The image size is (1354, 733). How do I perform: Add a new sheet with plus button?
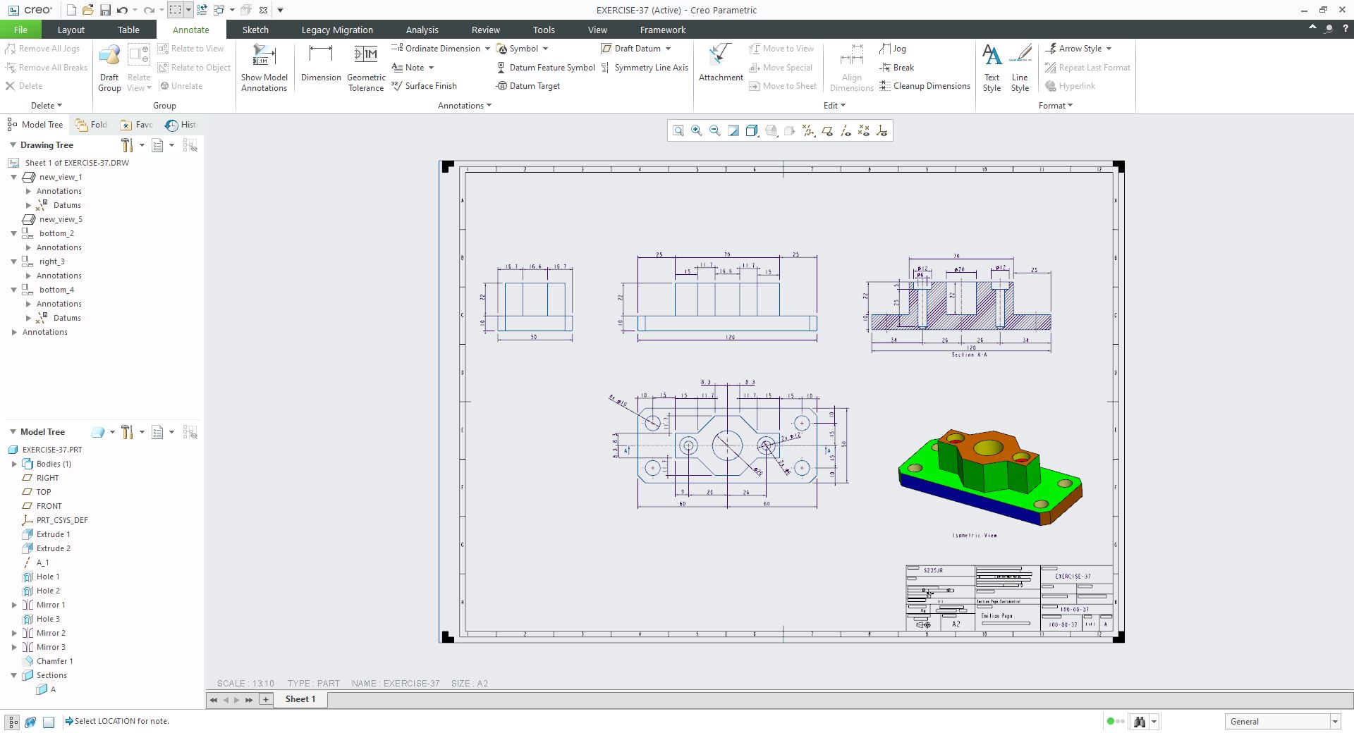(266, 699)
